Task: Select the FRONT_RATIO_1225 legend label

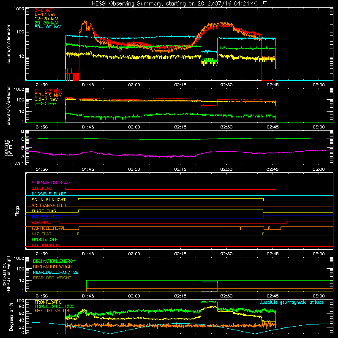Action: coord(55,306)
